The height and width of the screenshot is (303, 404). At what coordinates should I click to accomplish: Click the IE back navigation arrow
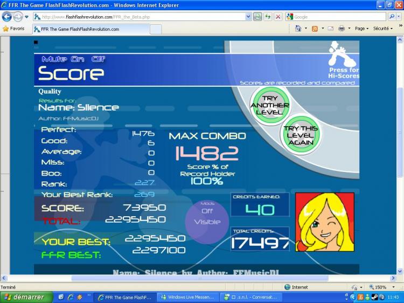[x=7, y=17]
